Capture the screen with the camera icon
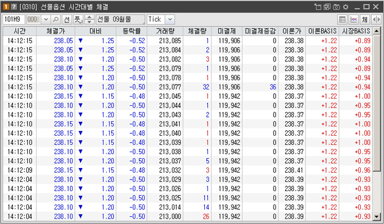This screenshot has height=224, width=384. point(336,7)
